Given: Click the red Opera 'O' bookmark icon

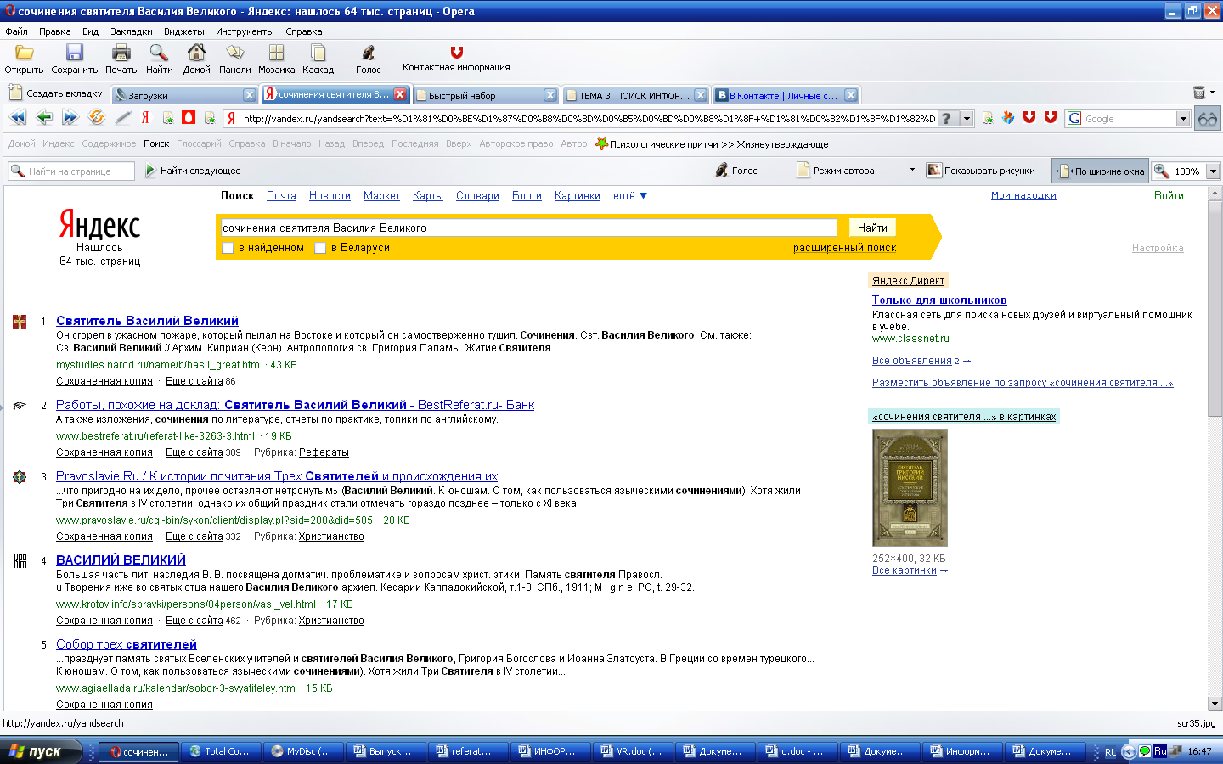Looking at the screenshot, I should coord(188,117).
